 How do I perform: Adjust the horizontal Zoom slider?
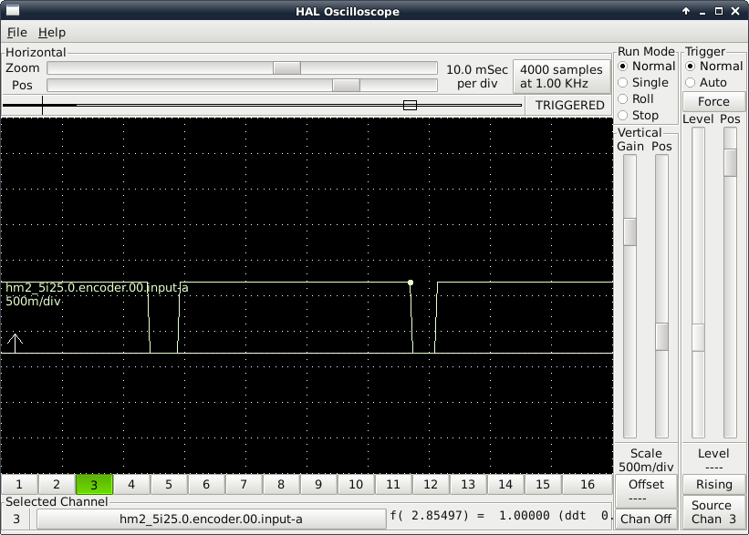[x=286, y=67]
